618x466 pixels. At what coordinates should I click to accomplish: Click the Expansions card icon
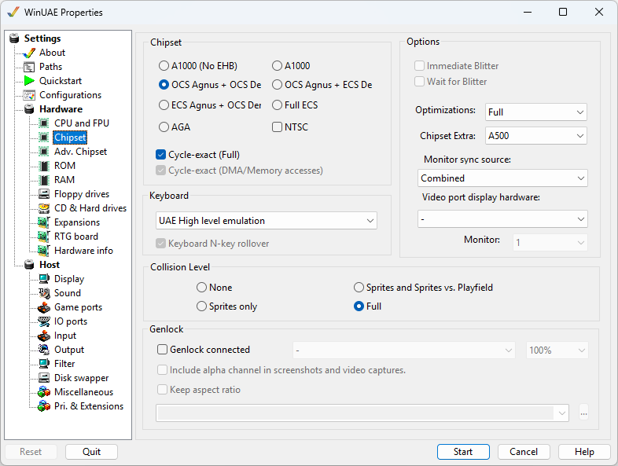(x=44, y=222)
